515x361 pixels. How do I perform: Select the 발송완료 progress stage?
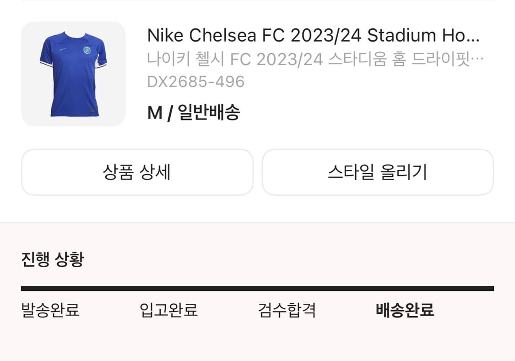click(50, 311)
